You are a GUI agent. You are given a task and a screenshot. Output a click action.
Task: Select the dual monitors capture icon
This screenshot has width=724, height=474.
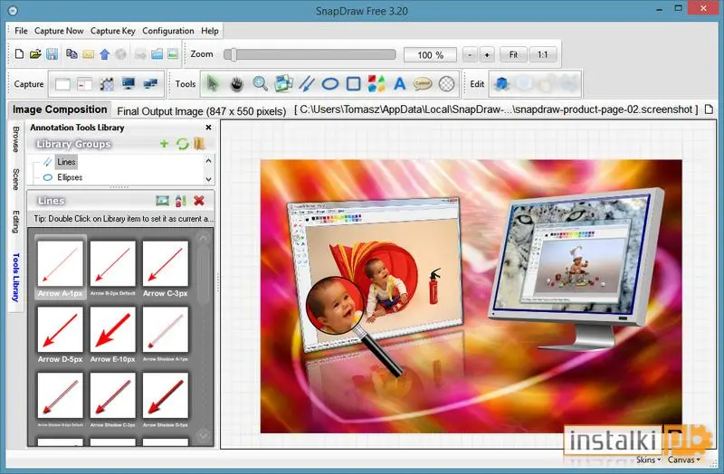150,84
